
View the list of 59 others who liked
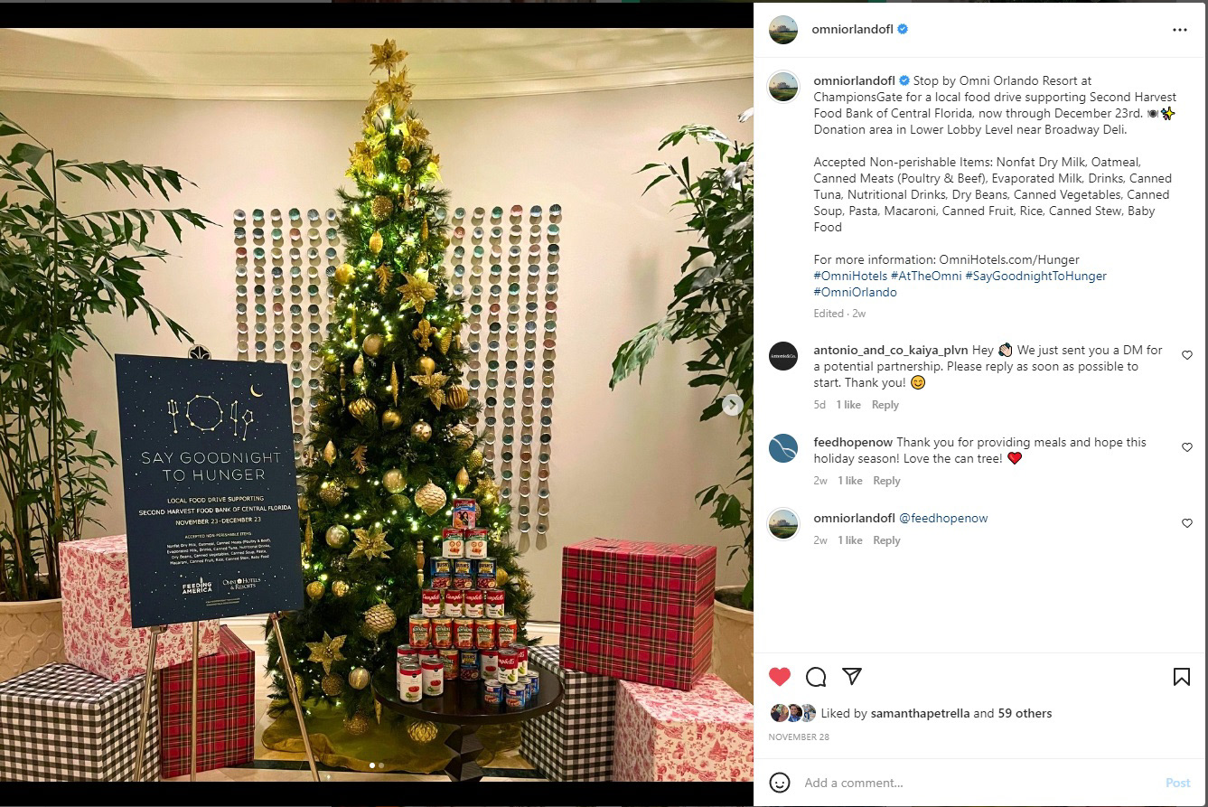[1025, 713]
